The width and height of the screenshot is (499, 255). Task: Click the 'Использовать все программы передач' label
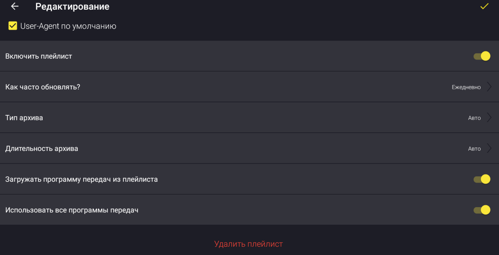(x=72, y=210)
